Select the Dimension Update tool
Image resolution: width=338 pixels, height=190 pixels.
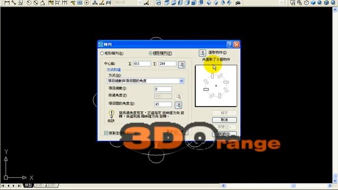click(109, 3)
